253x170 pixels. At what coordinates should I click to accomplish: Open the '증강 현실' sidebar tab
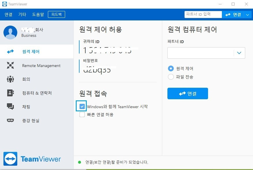[37, 121]
